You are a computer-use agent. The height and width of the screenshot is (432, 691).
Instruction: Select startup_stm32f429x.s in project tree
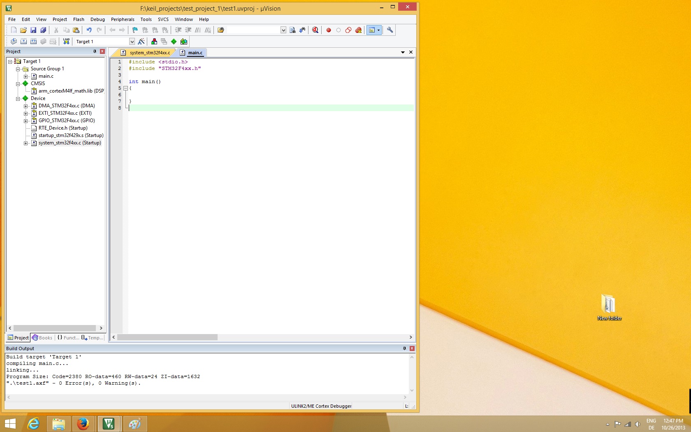[x=71, y=135]
